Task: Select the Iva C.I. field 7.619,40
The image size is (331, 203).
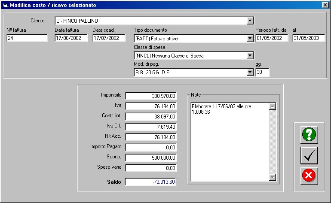Action: (151, 127)
